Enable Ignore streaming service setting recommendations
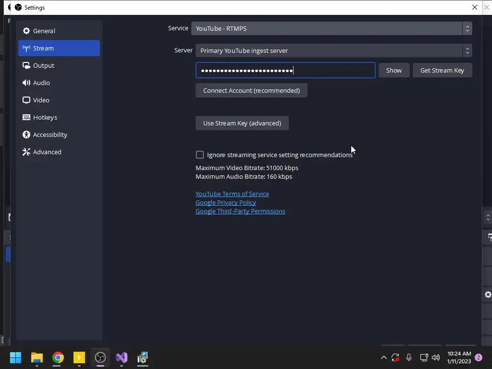The width and height of the screenshot is (492, 369). pyautogui.click(x=200, y=155)
